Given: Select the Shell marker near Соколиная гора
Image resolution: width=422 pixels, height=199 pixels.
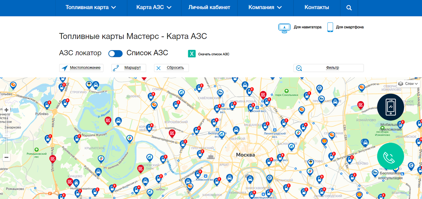Looking at the screenshot, I should pos(324,141).
